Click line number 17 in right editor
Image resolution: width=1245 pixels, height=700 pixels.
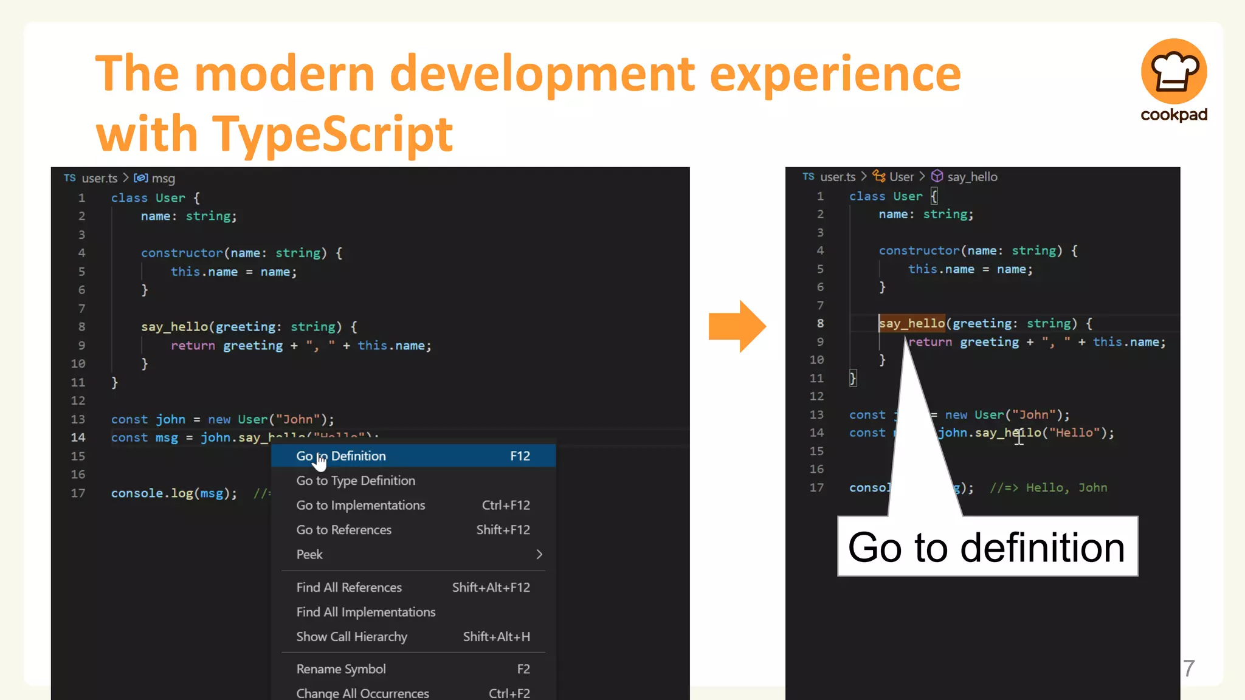[x=816, y=487]
